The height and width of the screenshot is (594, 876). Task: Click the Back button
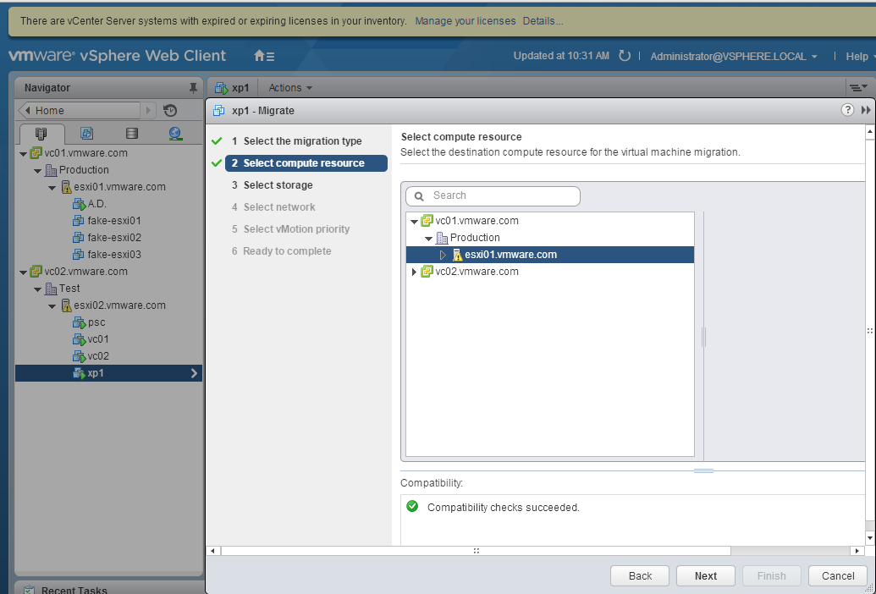coord(640,575)
